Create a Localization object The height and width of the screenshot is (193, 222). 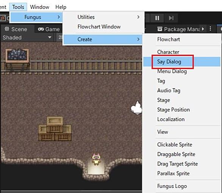[x=182, y=119]
